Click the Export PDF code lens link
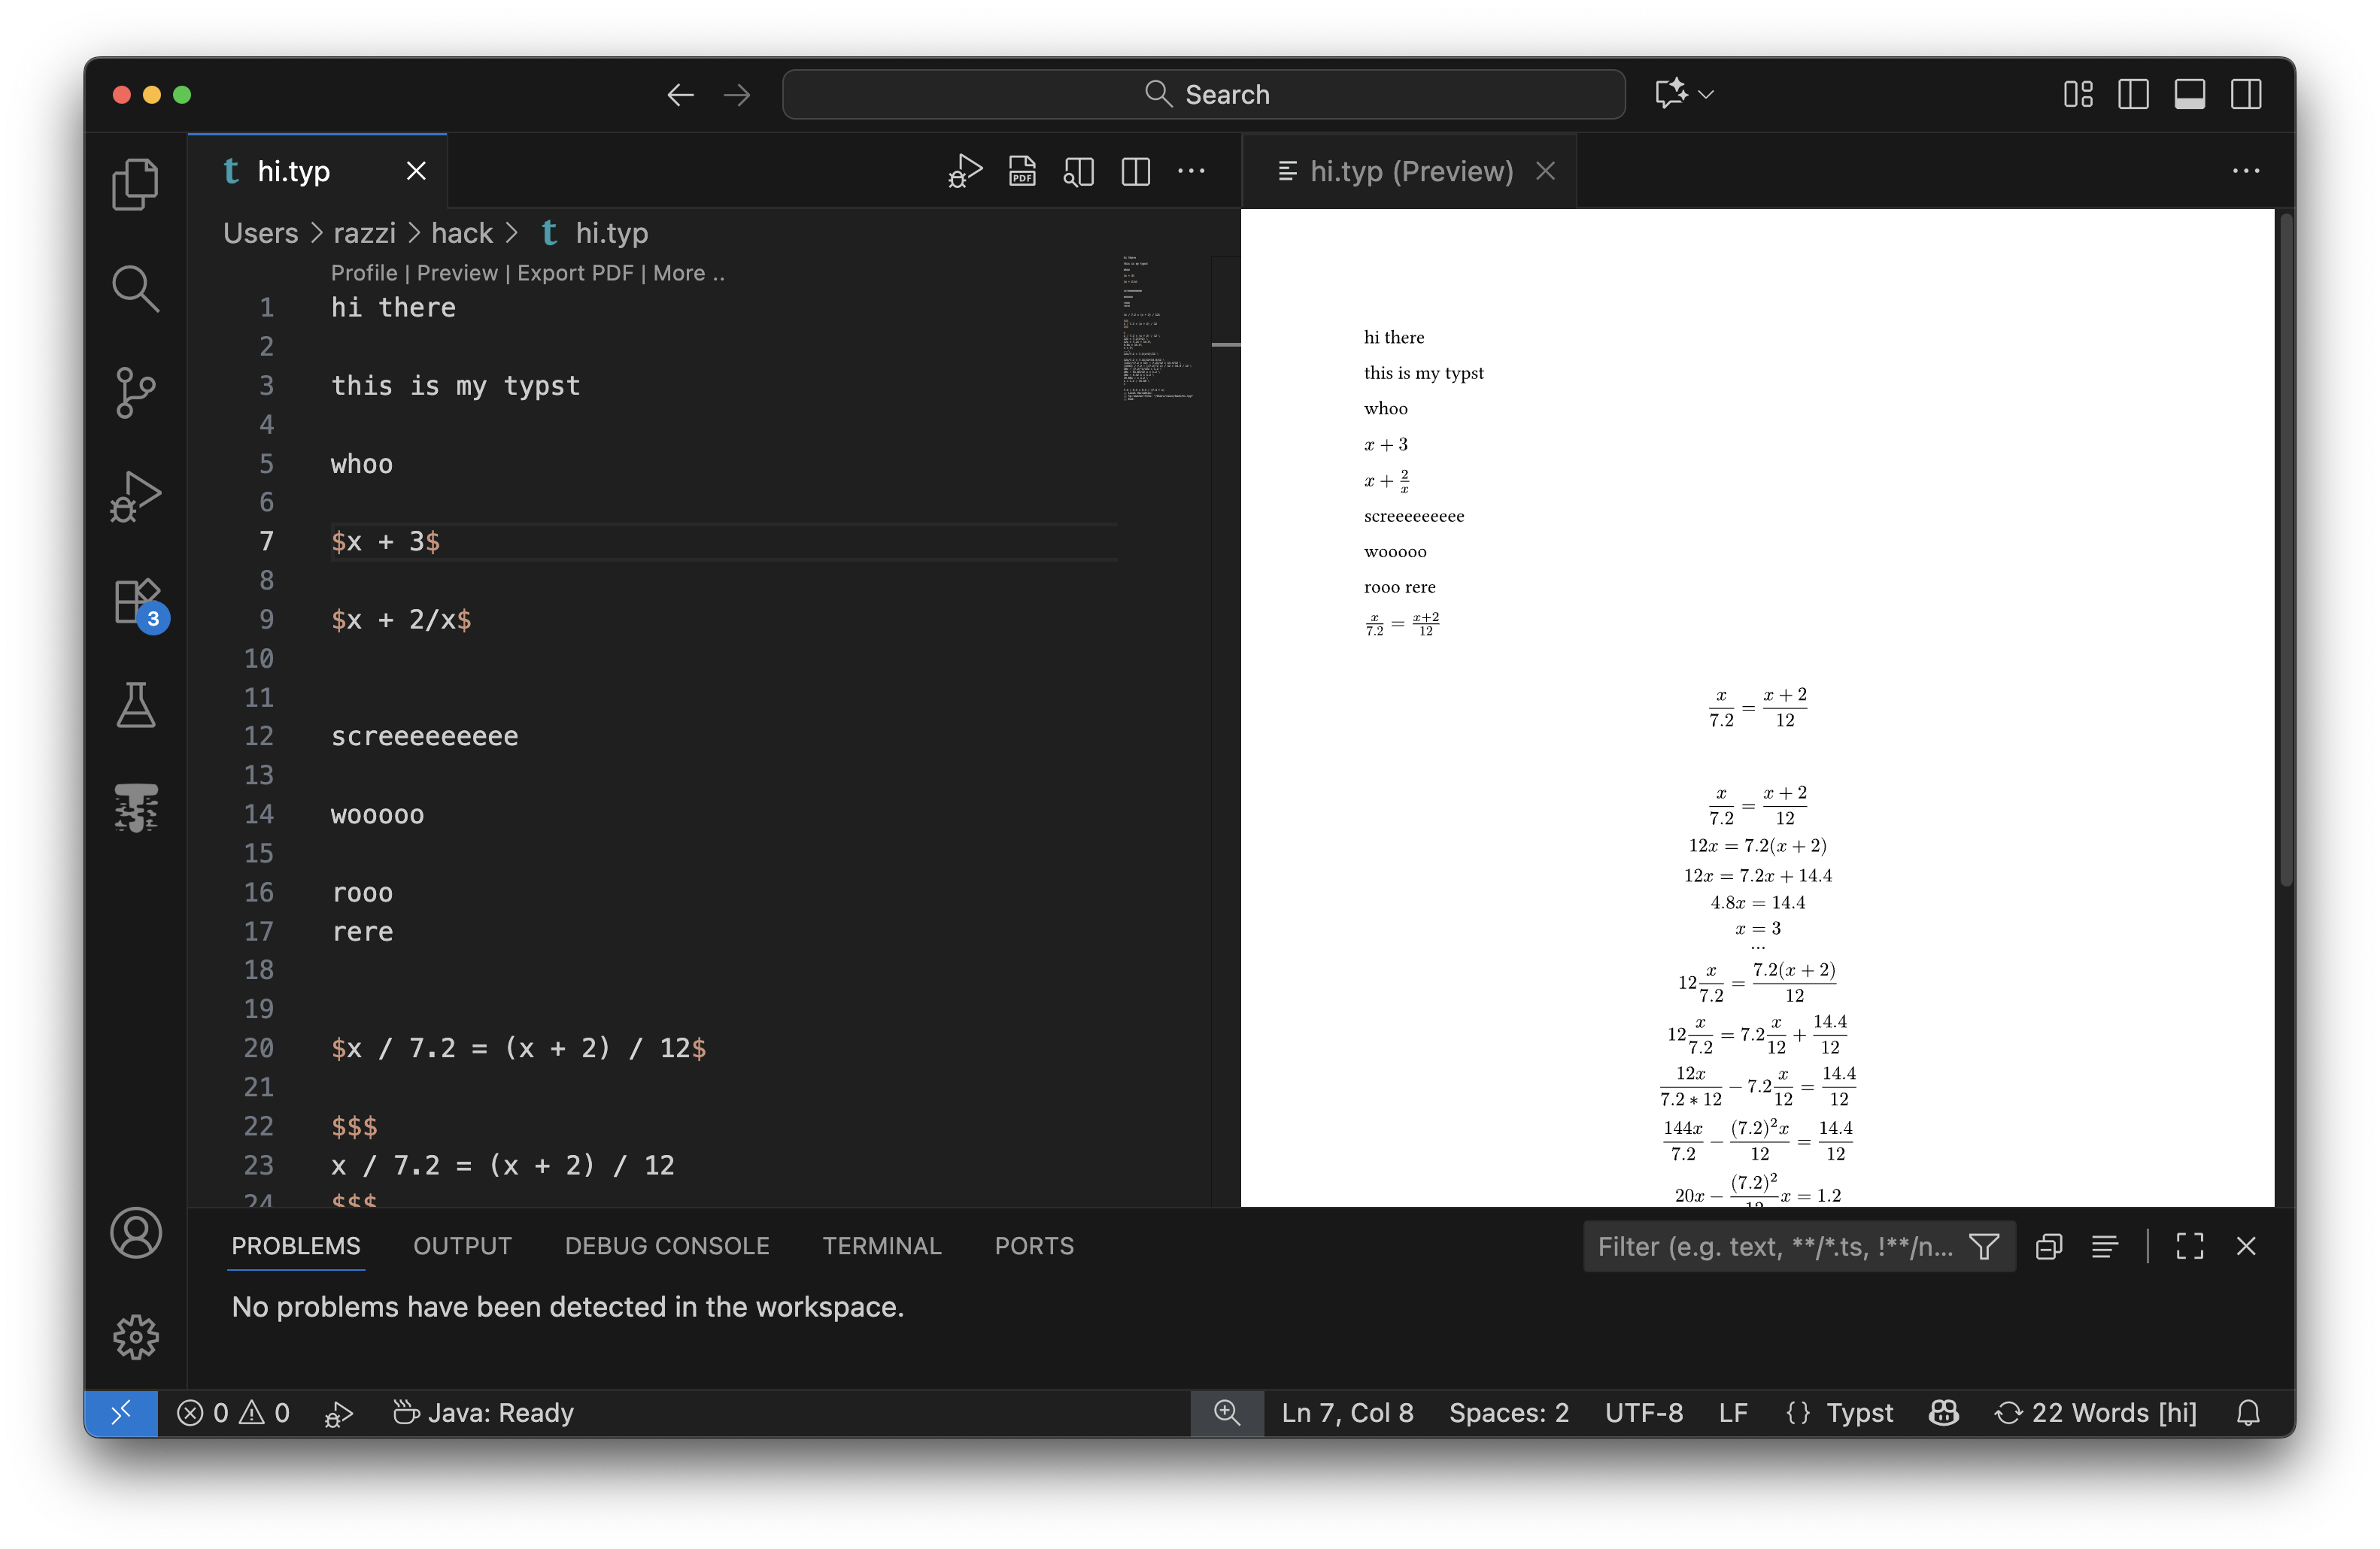The width and height of the screenshot is (2380, 1549). click(x=575, y=273)
